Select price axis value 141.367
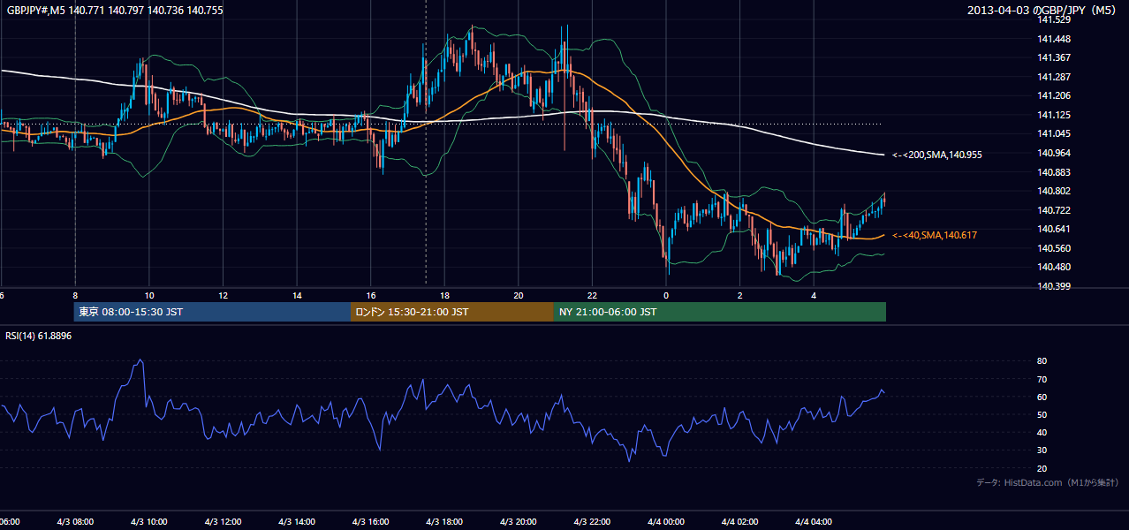 [x=1054, y=57]
